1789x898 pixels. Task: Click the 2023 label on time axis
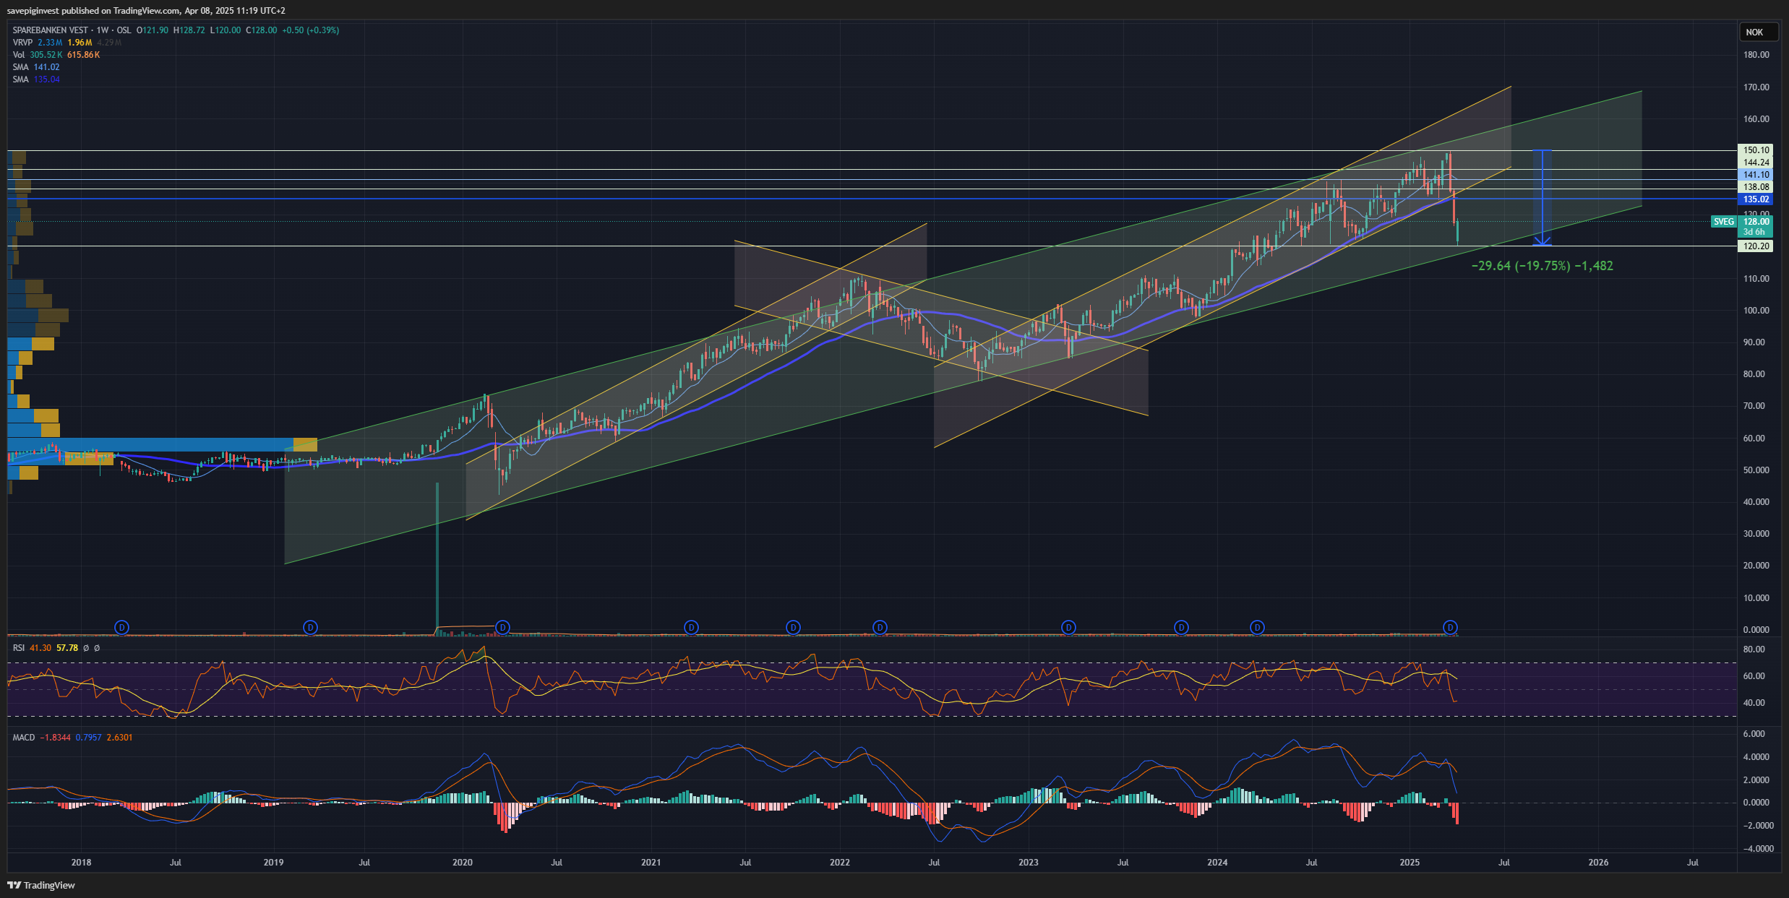pos(1028,863)
